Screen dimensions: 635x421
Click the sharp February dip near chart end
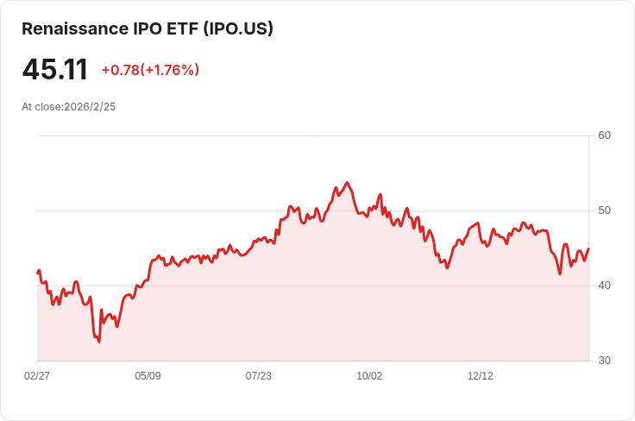pyautogui.click(x=560, y=273)
